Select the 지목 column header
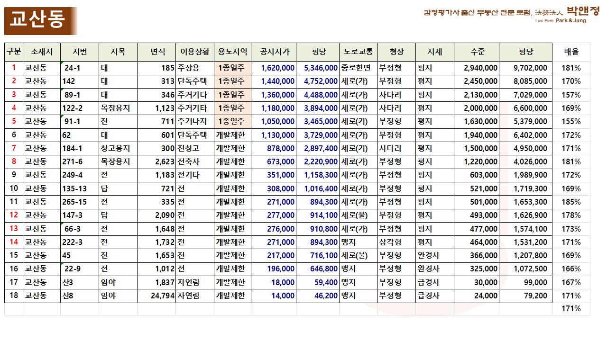 [x=118, y=52]
